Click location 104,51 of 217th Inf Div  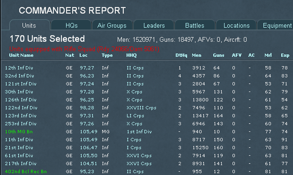89,164
